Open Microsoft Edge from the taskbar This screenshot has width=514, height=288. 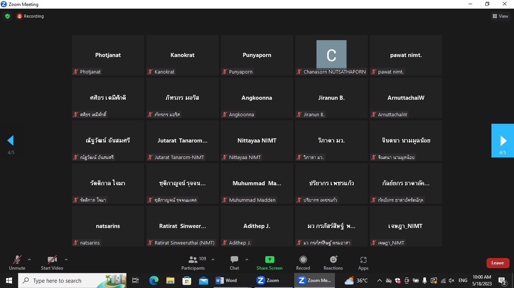pos(154,280)
